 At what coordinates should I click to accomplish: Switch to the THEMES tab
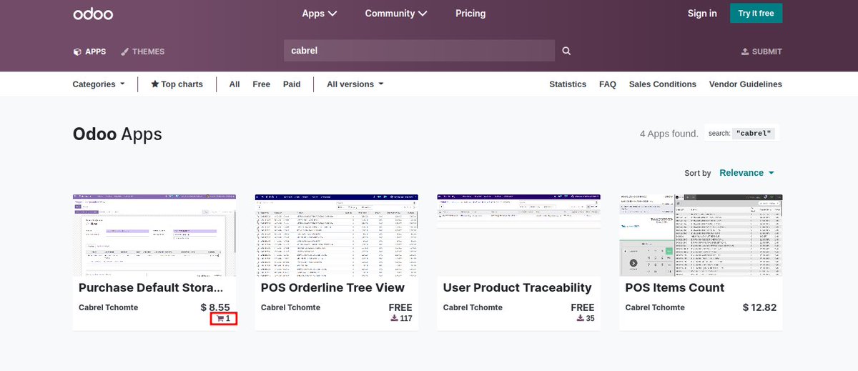click(x=142, y=51)
